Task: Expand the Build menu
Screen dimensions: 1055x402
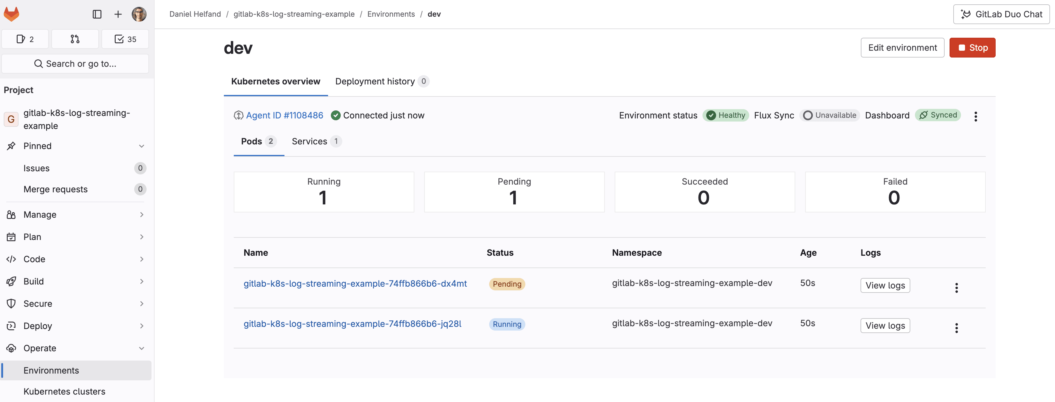Action: coord(75,281)
